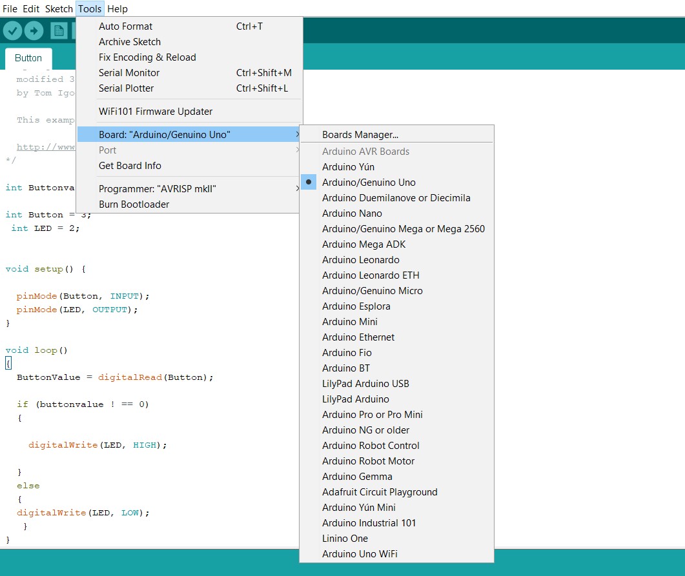Click the Upload arrow icon
This screenshot has width=685, height=576.
click(x=34, y=30)
